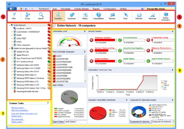Click the Firewall Issues green check icon
Image resolution: width=184 pixels, height=129 pixels.
click(x=120, y=40)
